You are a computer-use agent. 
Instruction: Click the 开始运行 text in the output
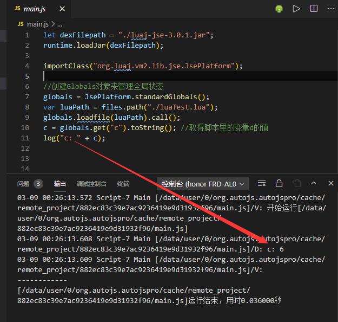tap(282, 208)
